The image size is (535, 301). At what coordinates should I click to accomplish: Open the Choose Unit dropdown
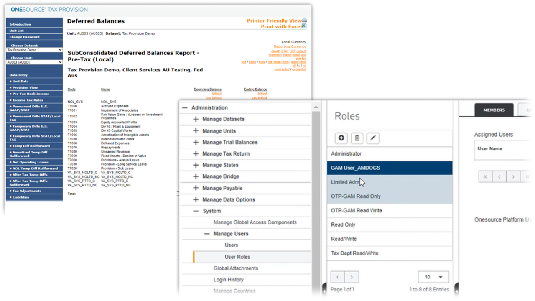pyautogui.click(x=34, y=62)
